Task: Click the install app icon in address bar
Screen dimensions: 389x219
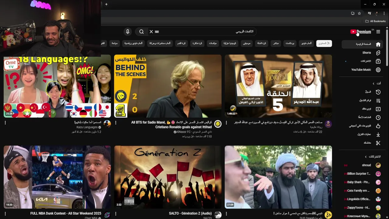Action: (x=353, y=13)
